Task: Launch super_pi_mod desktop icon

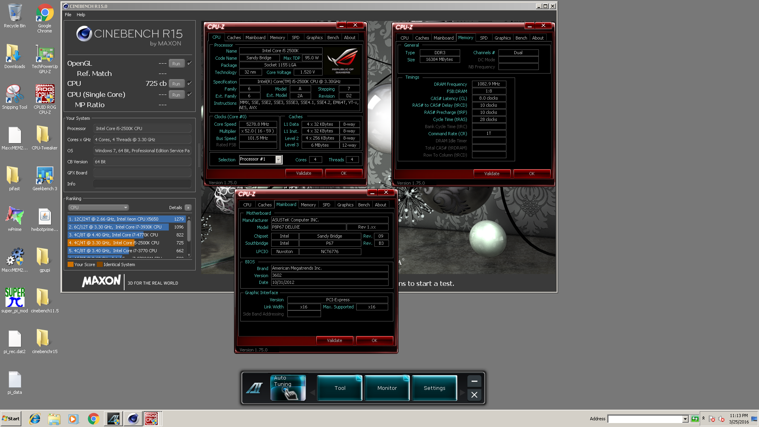Action: [15, 301]
